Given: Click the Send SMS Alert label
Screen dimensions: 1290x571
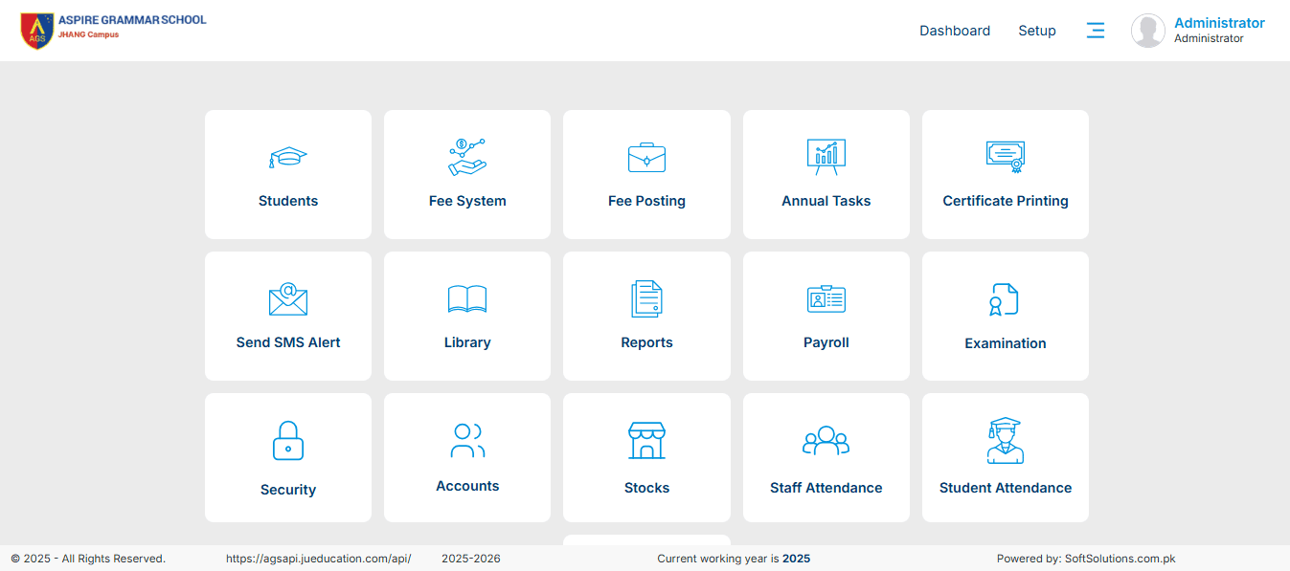Looking at the screenshot, I should point(288,342).
